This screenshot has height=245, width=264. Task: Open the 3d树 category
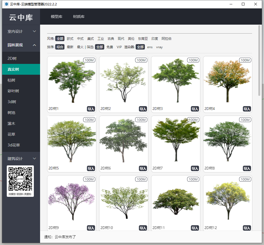click(21, 102)
